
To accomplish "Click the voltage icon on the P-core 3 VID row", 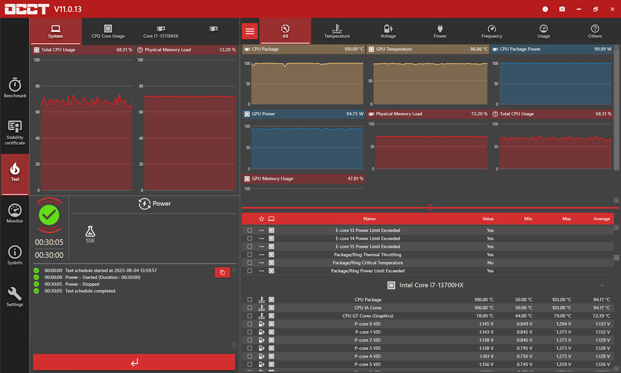I will 262,348.
